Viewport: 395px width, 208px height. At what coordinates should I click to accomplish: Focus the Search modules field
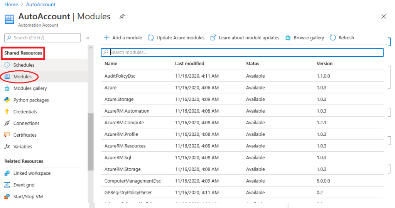242,52
